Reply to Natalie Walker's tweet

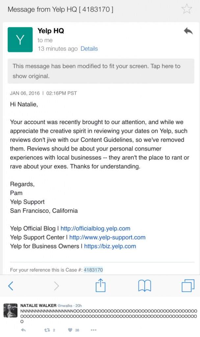click(23, 330)
